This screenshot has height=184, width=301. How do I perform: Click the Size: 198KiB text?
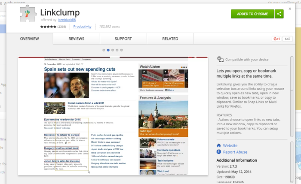pos(226,177)
